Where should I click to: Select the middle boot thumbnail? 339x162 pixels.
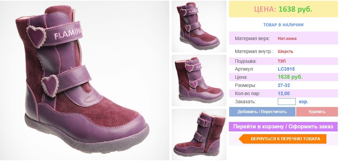click(199, 80)
